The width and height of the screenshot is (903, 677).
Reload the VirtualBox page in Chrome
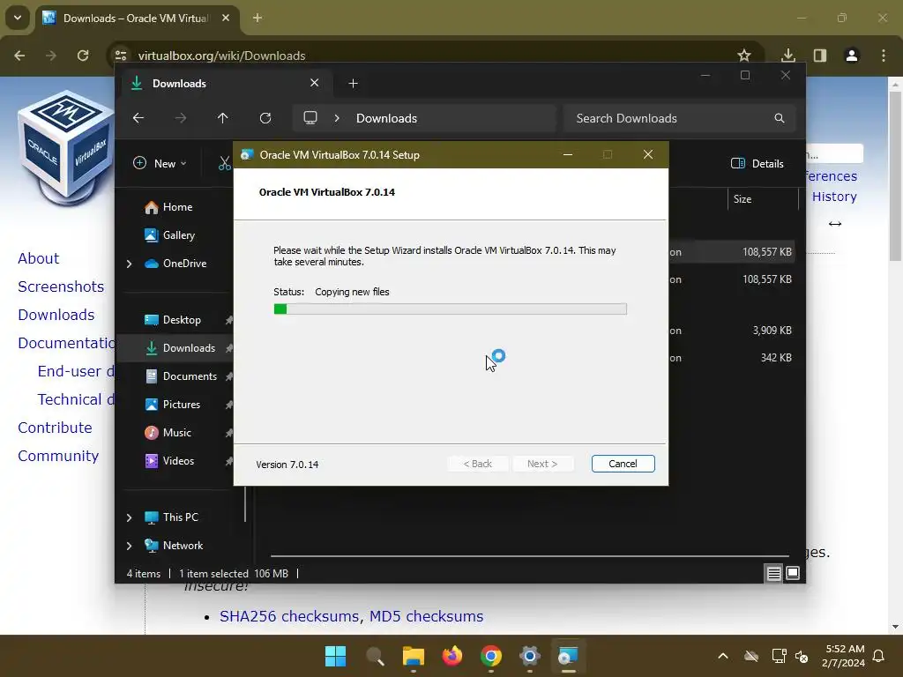[83, 56]
